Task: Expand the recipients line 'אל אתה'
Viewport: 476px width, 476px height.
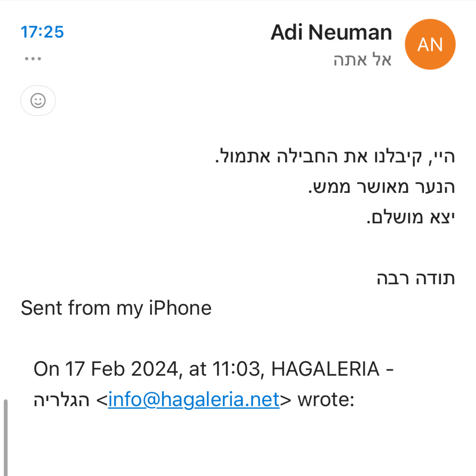Action: click(x=362, y=60)
